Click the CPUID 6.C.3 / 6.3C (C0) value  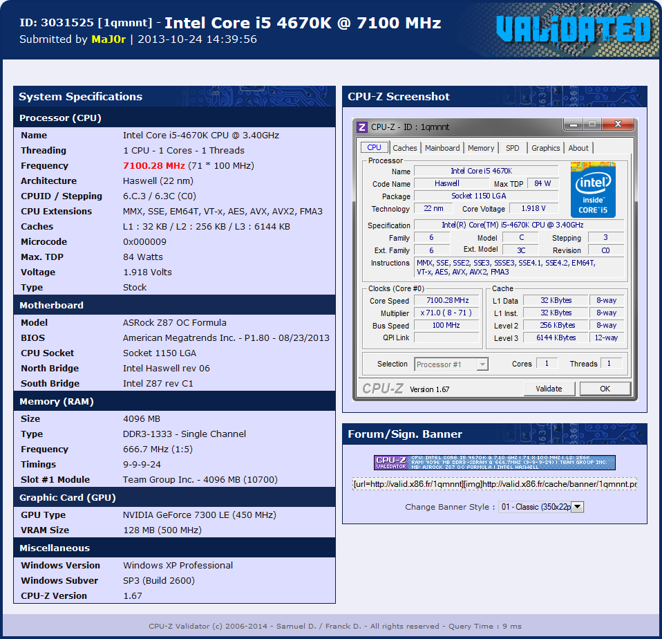[159, 196]
